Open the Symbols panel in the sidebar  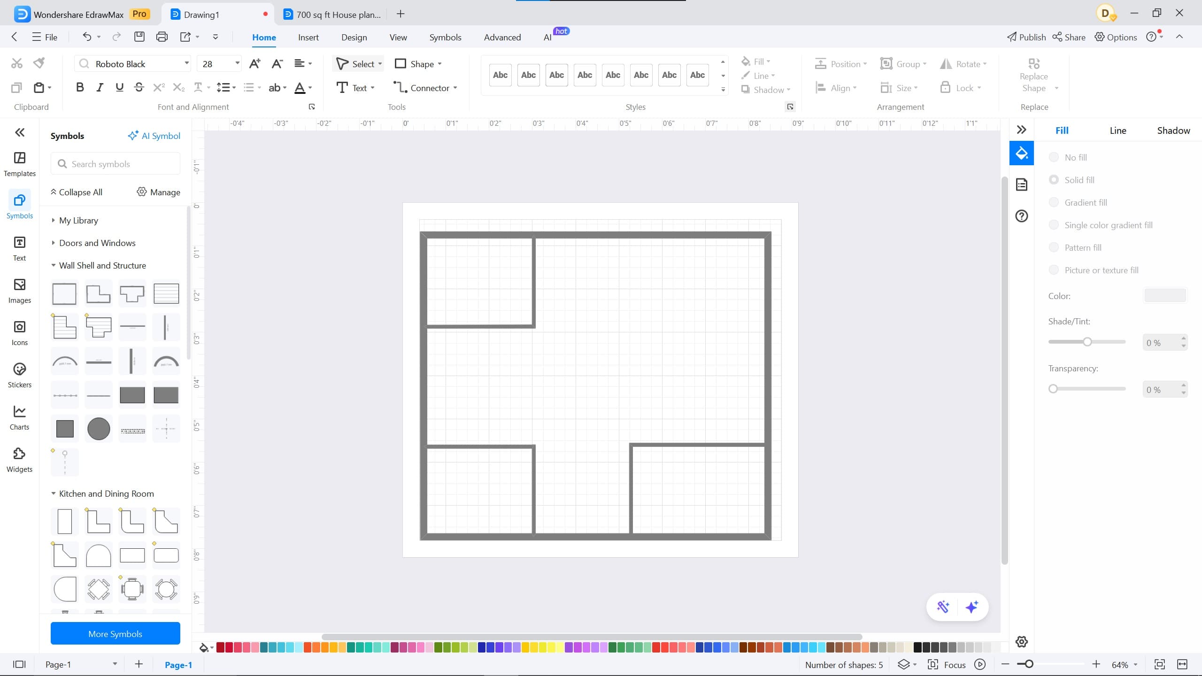pos(19,205)
